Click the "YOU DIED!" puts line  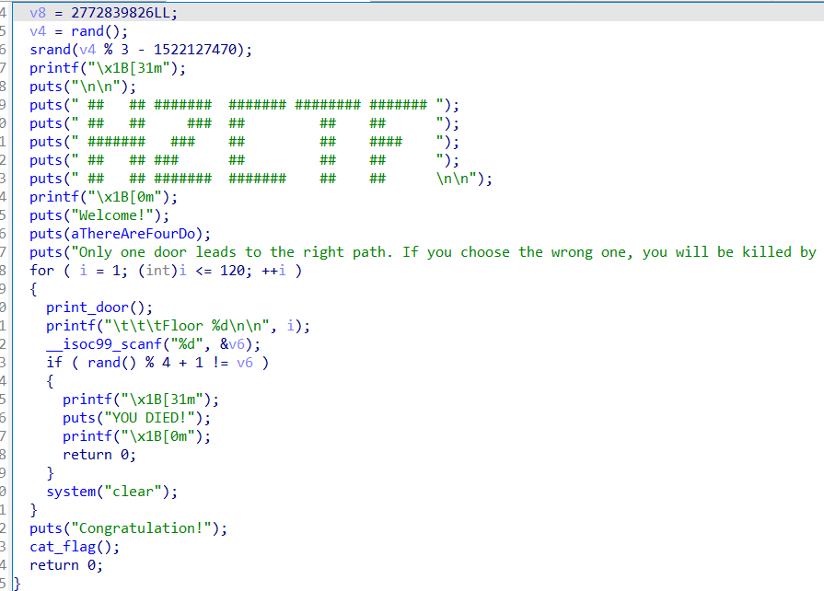tap(136, 418)
